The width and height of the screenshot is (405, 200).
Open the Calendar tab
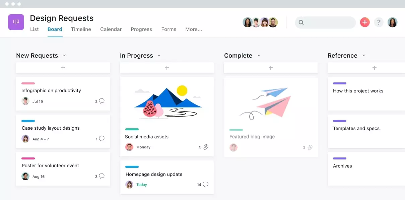pos(111,29)
